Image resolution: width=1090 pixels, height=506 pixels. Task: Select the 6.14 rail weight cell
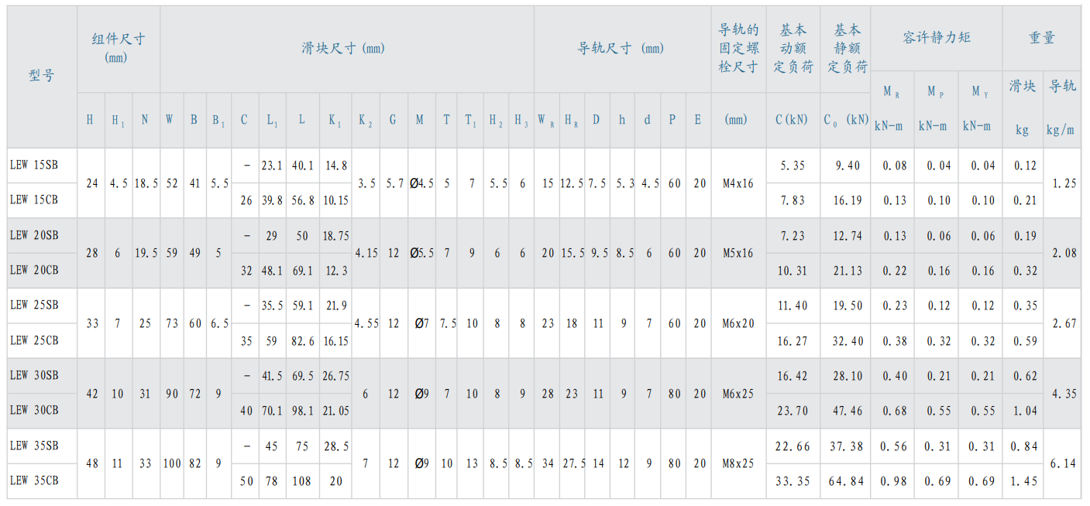pos(1061,463)
